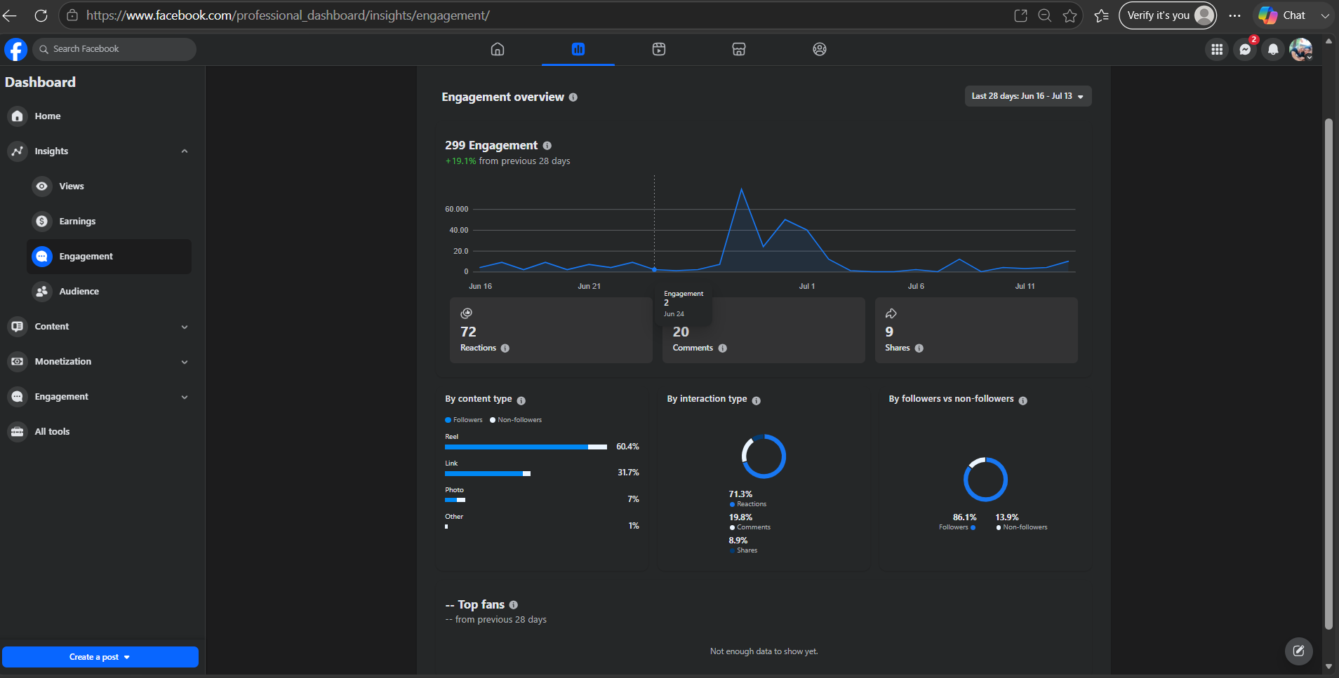Open the Groups people icon in top navigation

820,49
